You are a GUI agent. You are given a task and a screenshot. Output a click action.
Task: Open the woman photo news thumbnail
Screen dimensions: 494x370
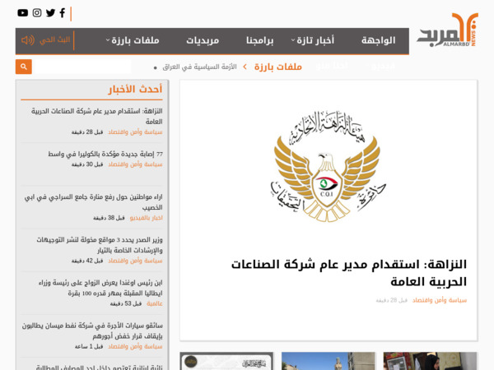point(430,361)
